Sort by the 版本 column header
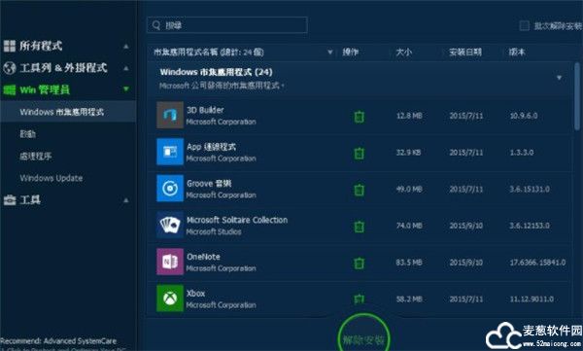The height and width of the screenshot is (351, 583). point(517,53)
